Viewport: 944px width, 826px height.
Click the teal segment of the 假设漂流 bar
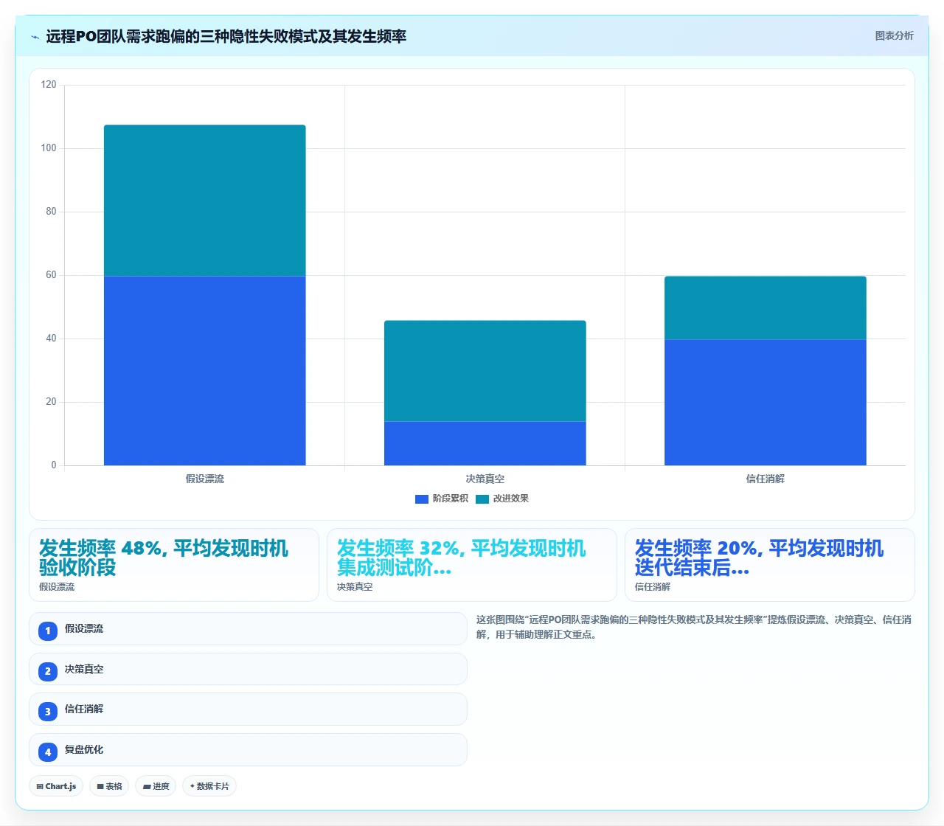(x=205, y=201)
